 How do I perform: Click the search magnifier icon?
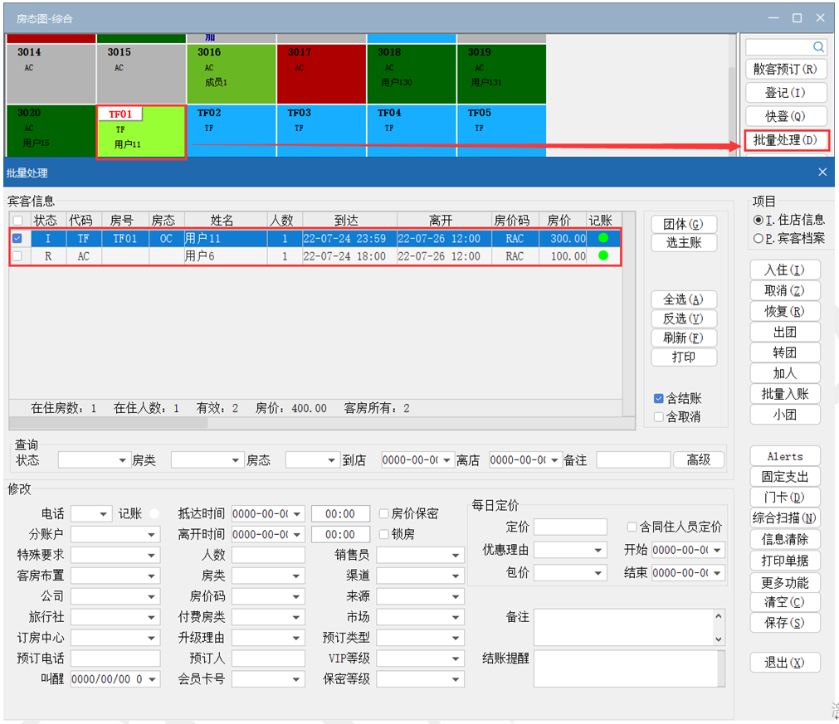click(x=818, y=47)
